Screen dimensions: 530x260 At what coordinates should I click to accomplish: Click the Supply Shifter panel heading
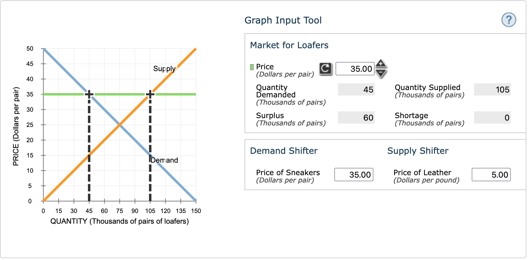[418, 151]
